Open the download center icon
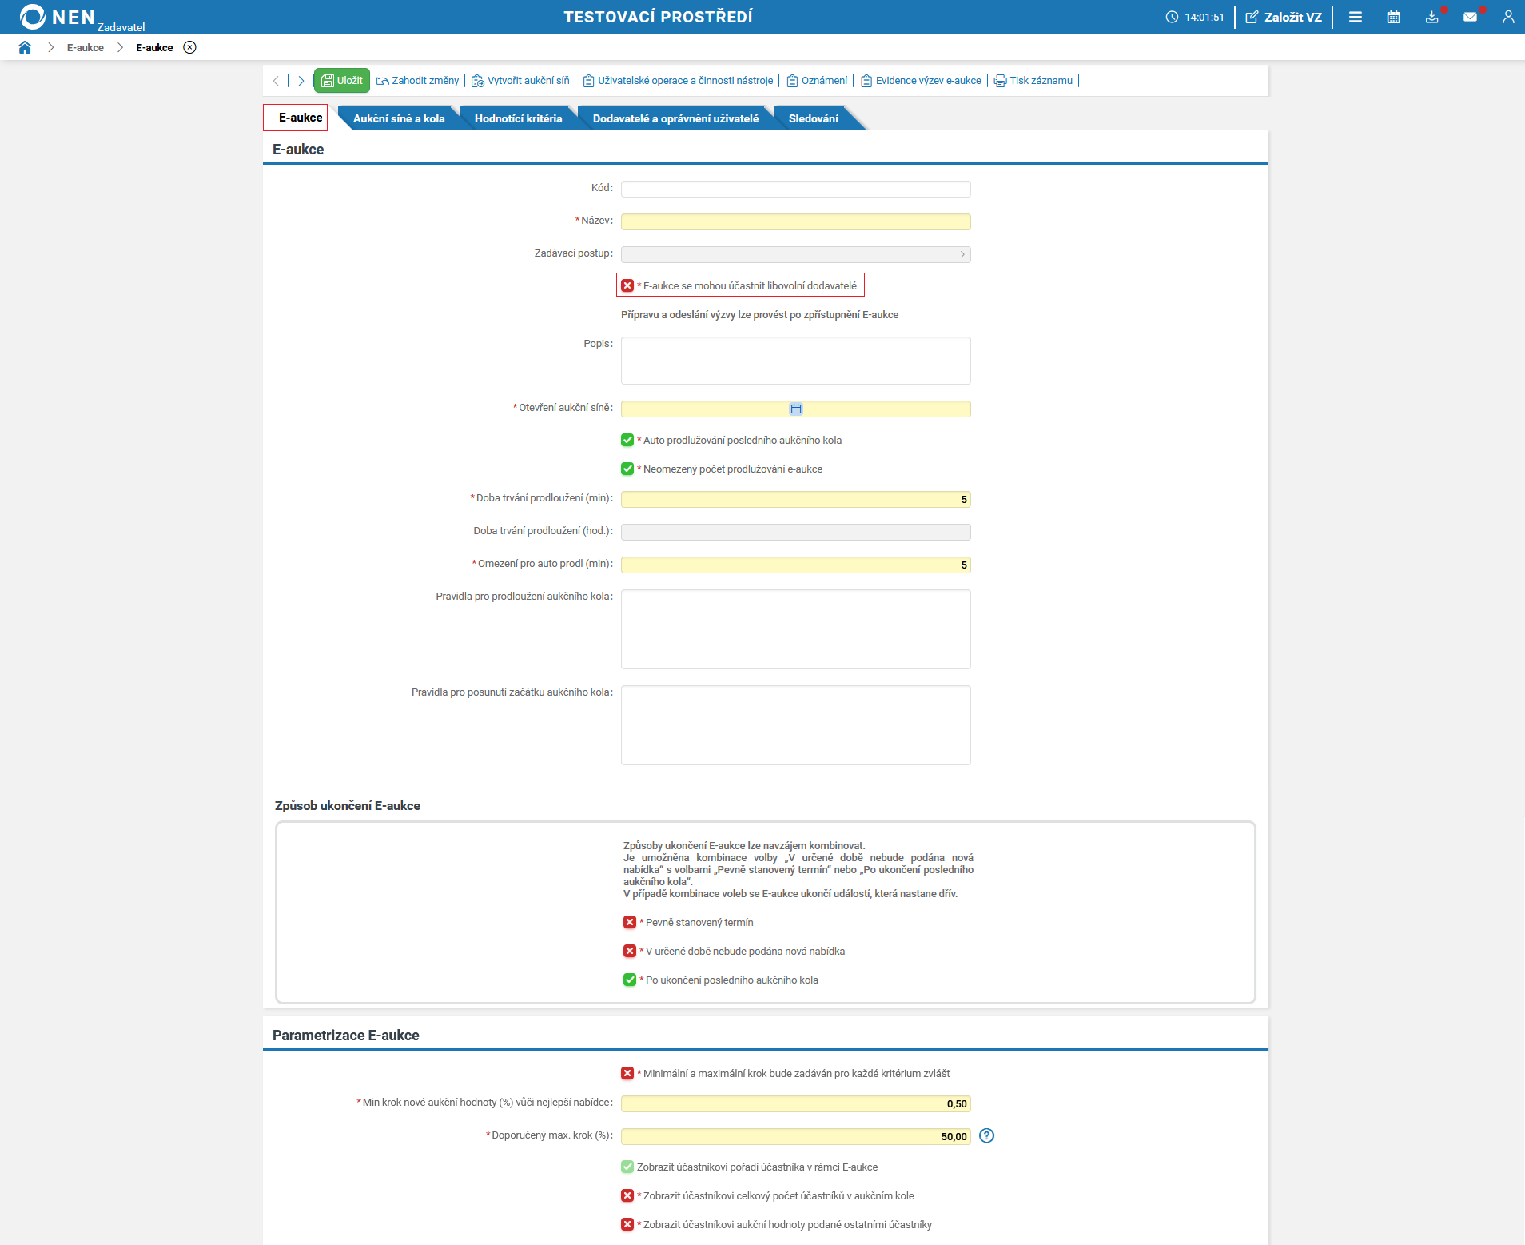This screenshot has width=1525, height=1245. (x=1431, y=17)
